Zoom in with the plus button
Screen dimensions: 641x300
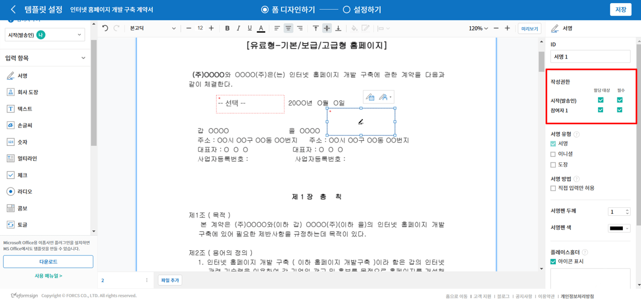(508, 28)
